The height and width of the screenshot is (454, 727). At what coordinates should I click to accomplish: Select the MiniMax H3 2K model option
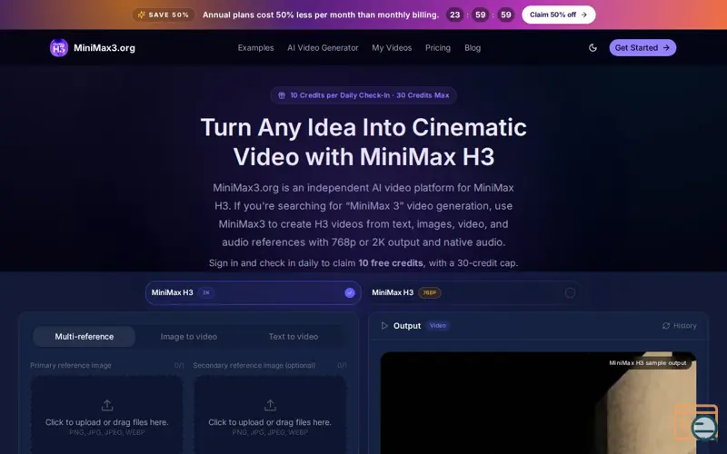(254, 292)
